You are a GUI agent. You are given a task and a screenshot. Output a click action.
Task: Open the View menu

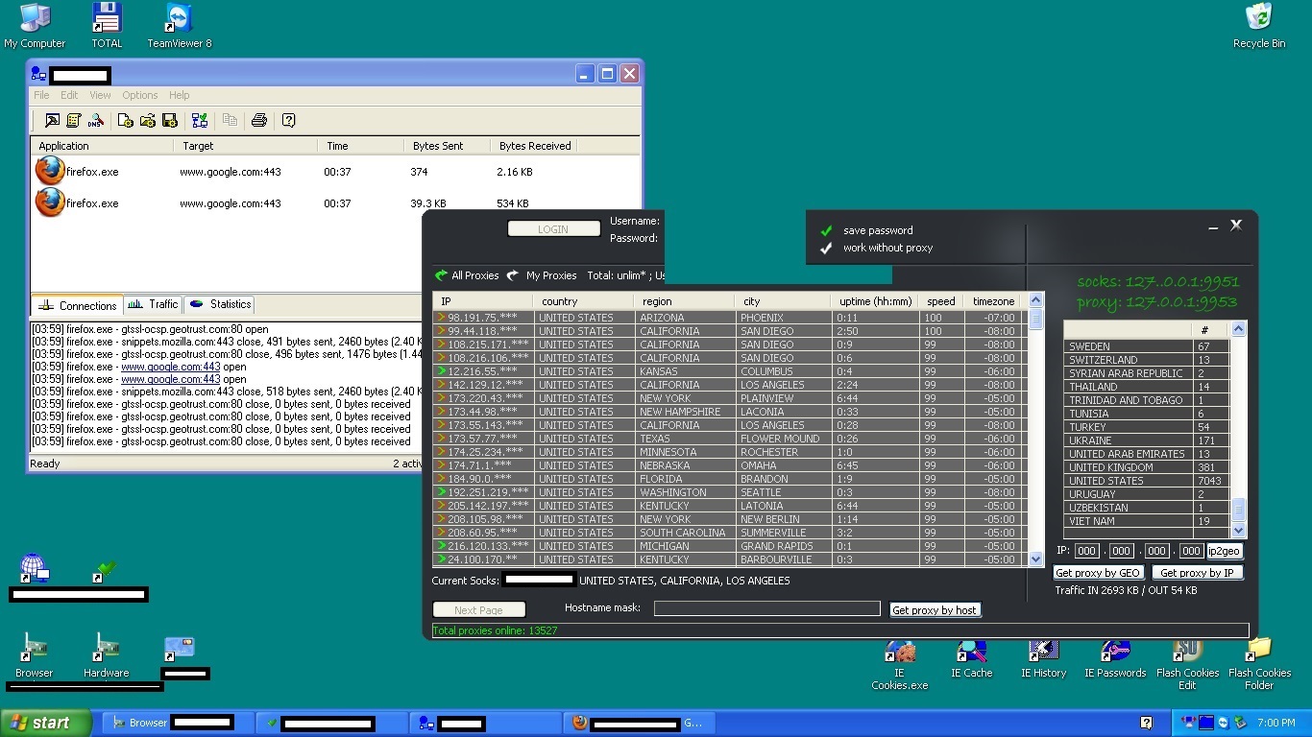tap(100, 95)
